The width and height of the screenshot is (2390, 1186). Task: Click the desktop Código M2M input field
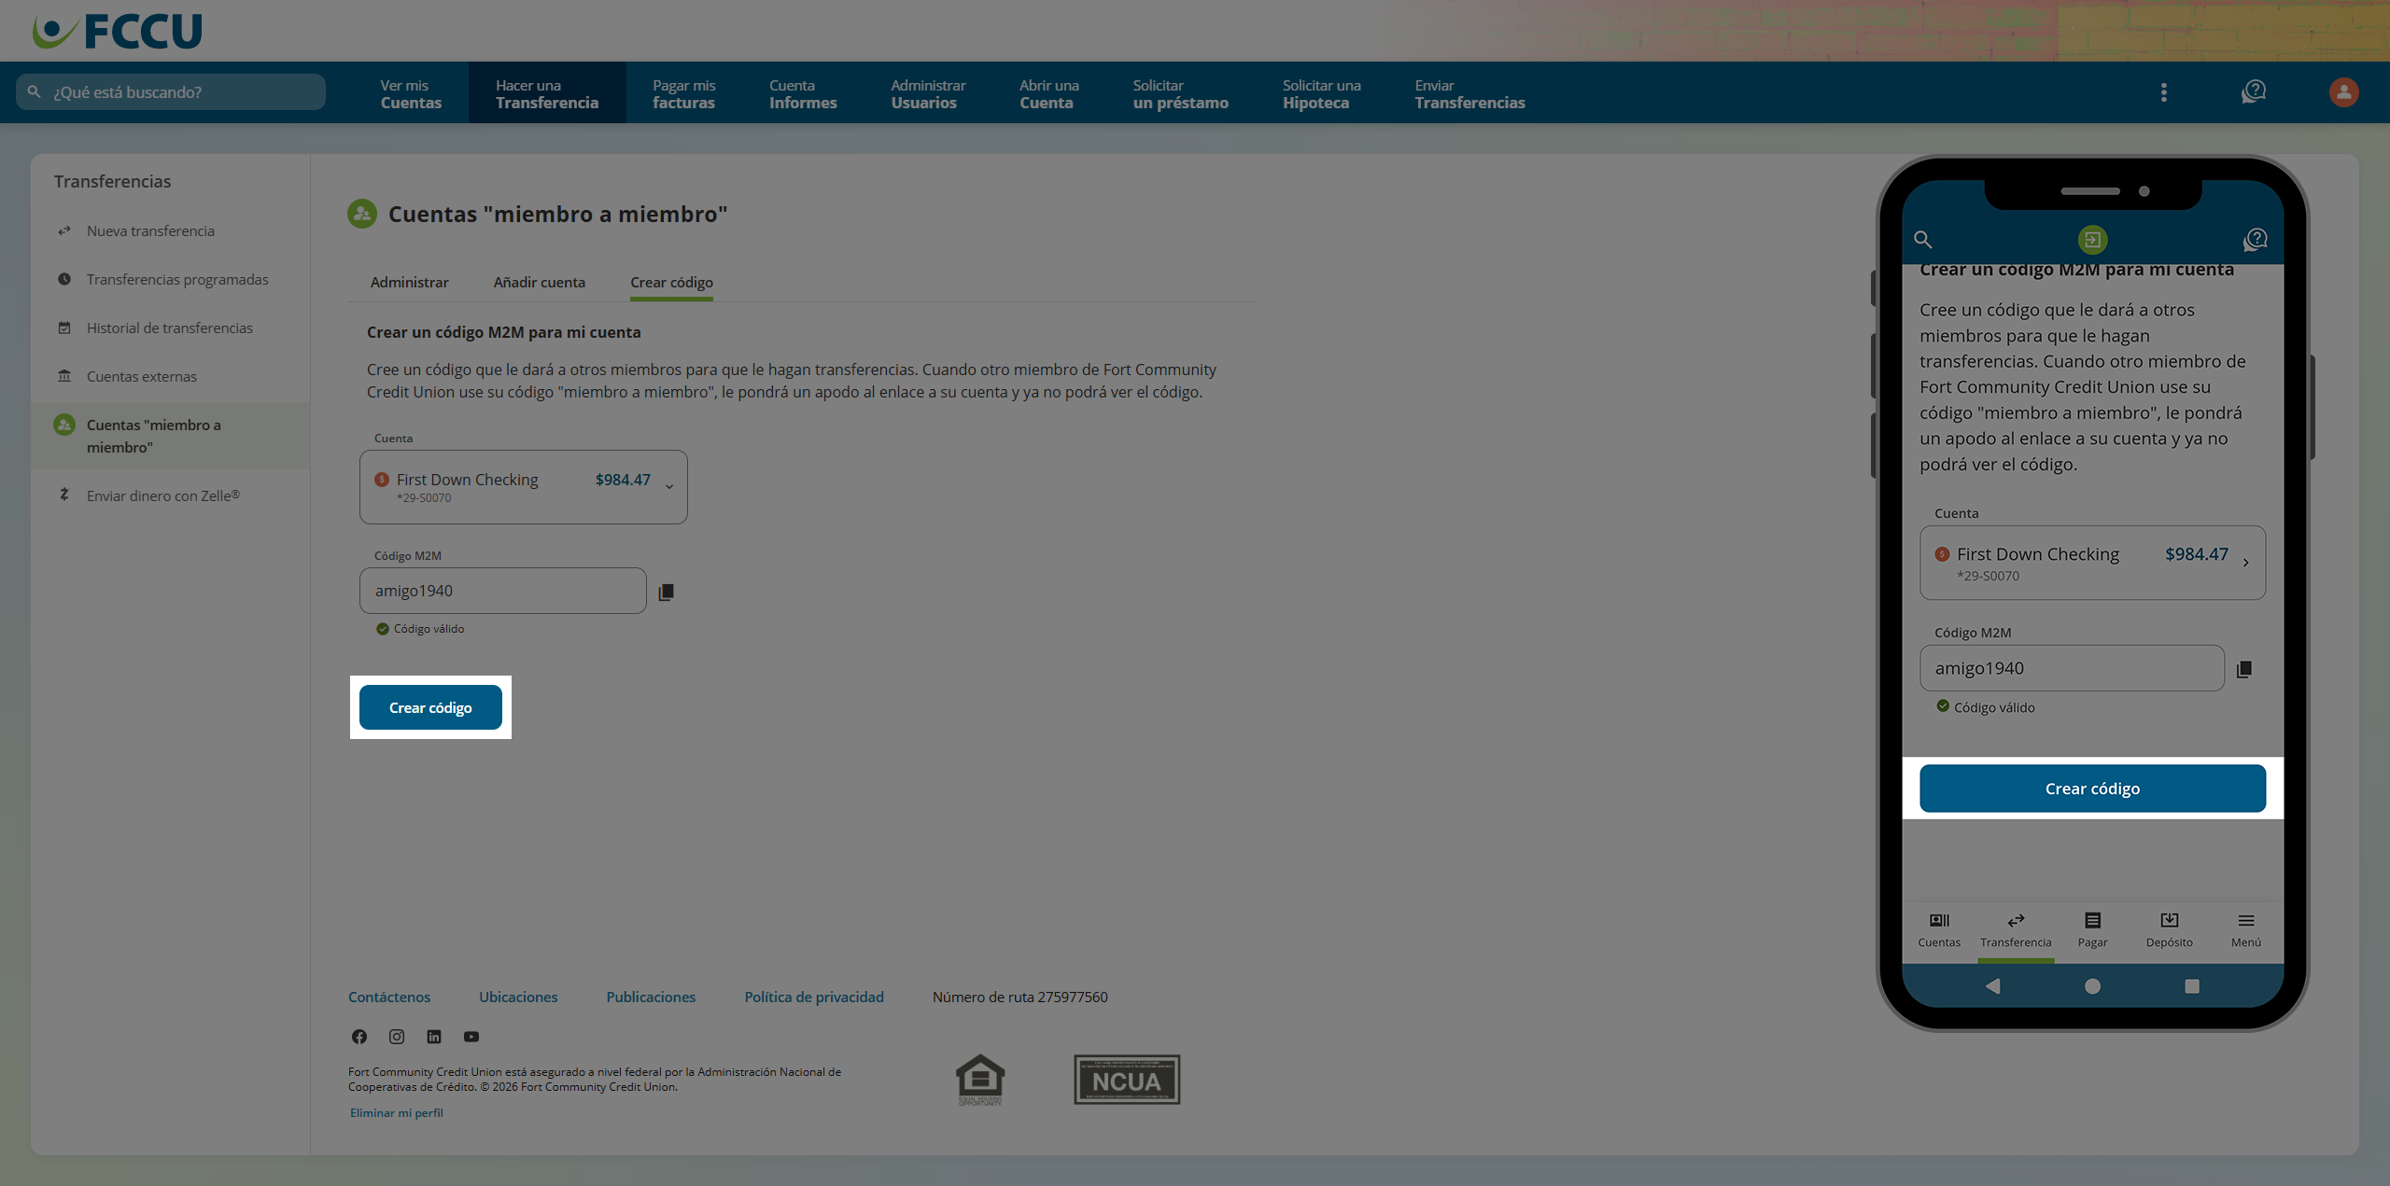coord(502,591)
